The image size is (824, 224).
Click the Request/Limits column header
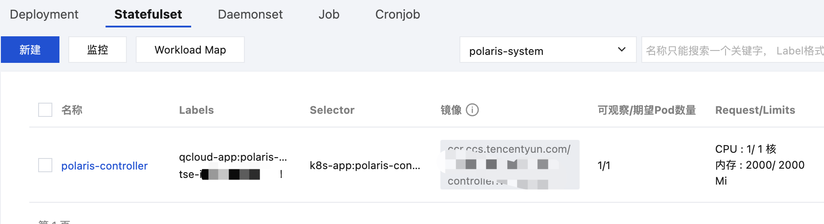coord(755,110)
